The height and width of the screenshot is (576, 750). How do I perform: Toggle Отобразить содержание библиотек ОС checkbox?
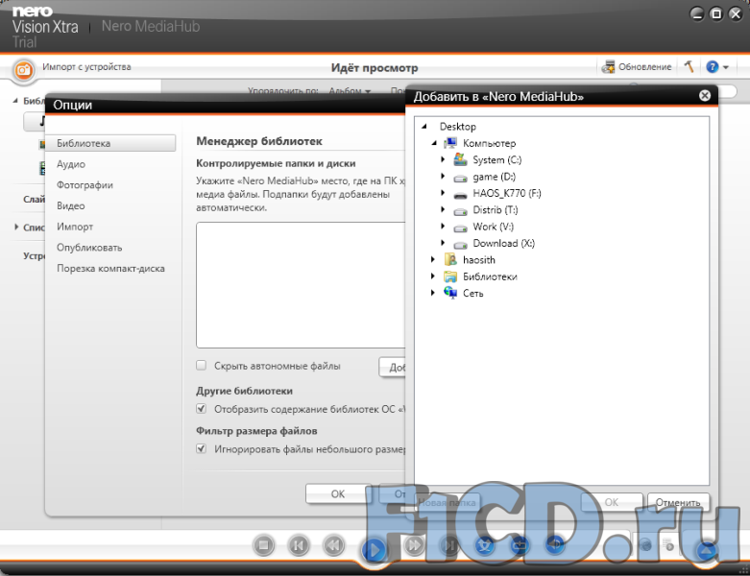click(x=202, y=409)
